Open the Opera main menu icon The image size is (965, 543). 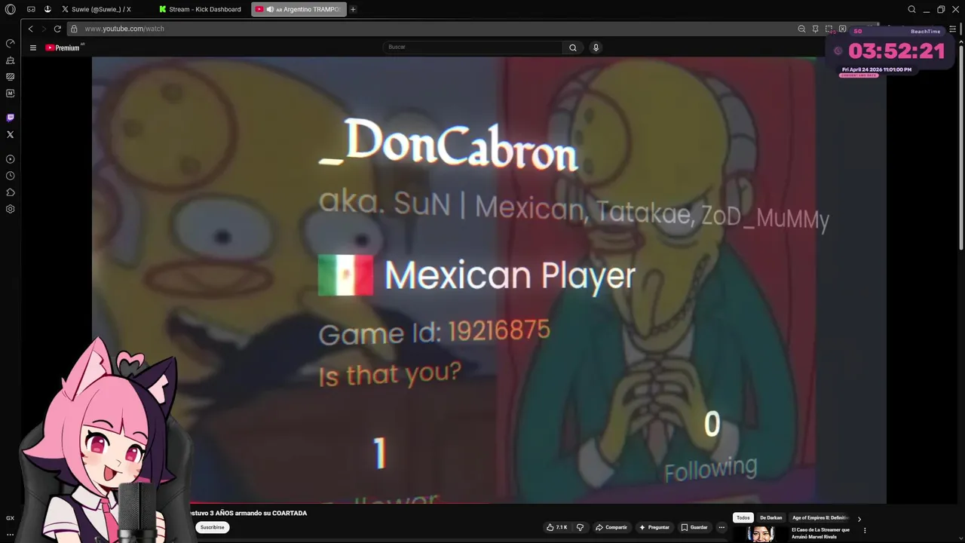[10, 9]
